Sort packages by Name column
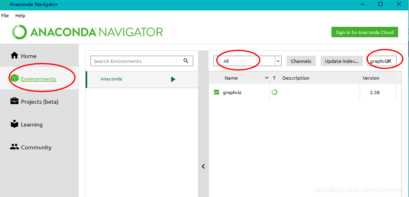This screenshot has width=409, height=197. click(231, 78)
